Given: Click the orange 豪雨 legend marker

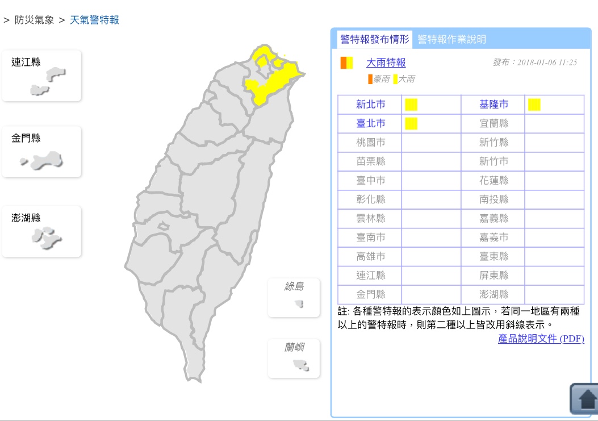Looking at the screenshot, I should (370, 79).
